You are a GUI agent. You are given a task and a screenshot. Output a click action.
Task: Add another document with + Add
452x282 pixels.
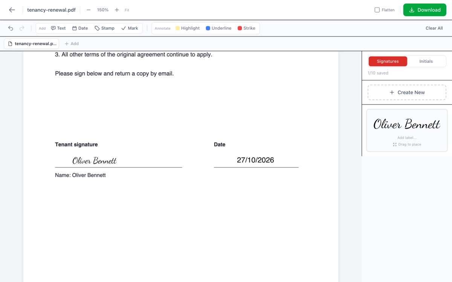tap(72, 44)
